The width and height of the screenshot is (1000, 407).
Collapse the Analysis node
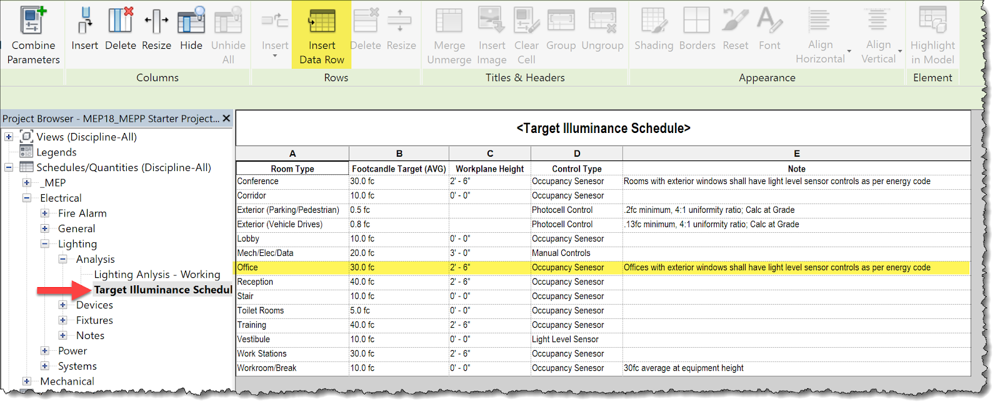(x=62, y=259)
